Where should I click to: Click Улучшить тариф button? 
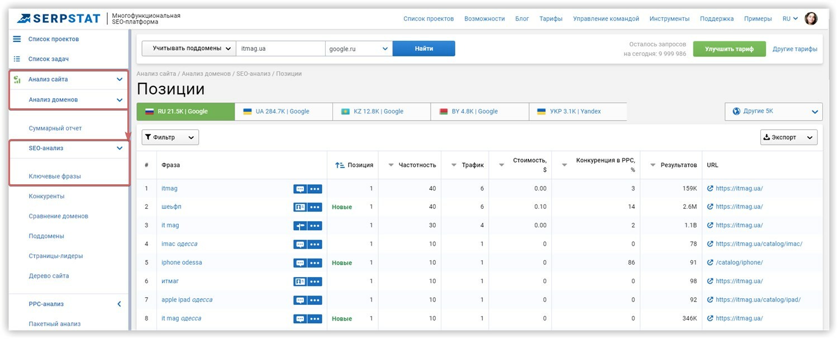point(729,49)
